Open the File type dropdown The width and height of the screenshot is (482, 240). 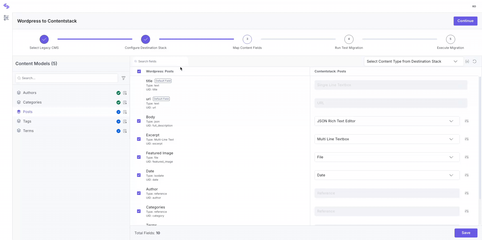(387, 157)
